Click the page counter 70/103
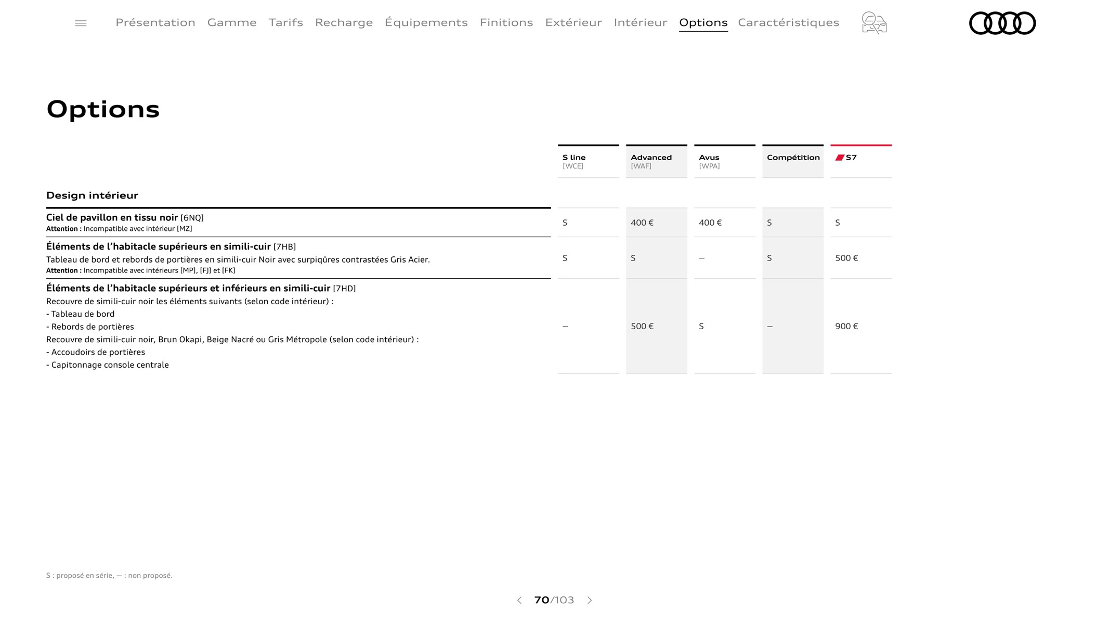 [x=554, y=600]
